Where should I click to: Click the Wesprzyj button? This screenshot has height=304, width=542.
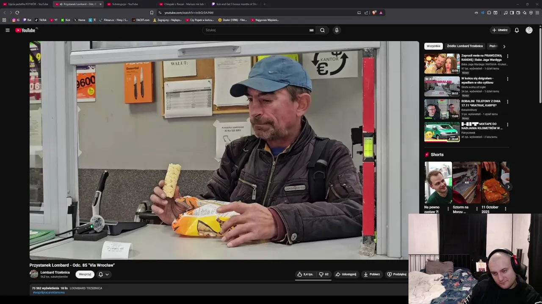coord(85,274)
